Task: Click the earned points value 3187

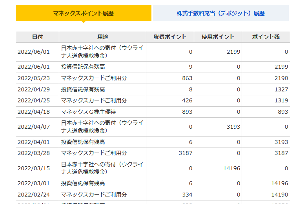Action: click(x=186, y=153)
